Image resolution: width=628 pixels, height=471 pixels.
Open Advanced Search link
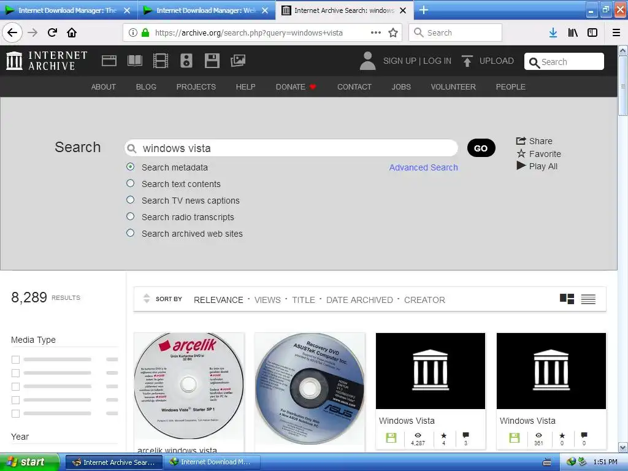coord(423,167)
